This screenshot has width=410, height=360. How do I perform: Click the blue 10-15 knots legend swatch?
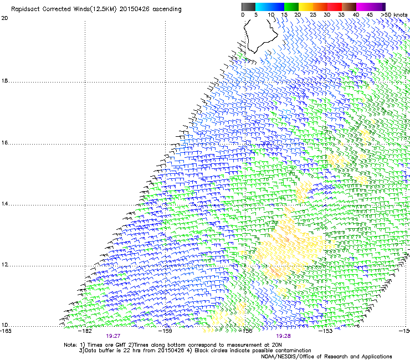coord(277,7)
